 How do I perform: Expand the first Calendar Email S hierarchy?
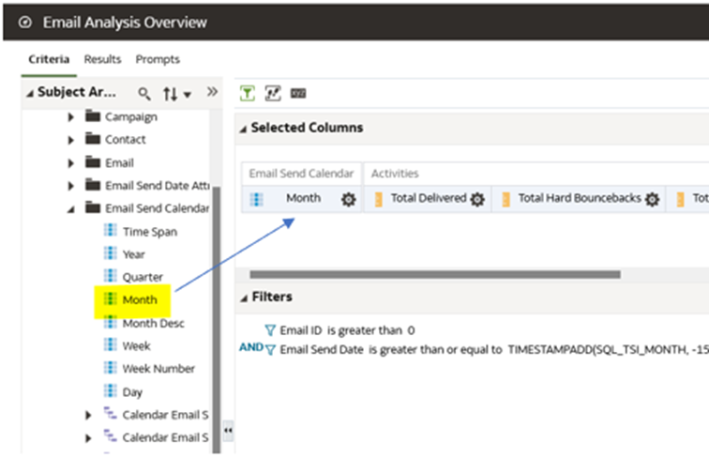click(x=88, y=415)
